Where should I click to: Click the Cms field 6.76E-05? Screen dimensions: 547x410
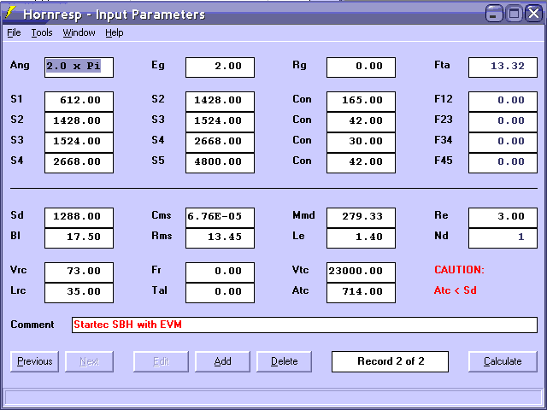(x=221, y=218)
